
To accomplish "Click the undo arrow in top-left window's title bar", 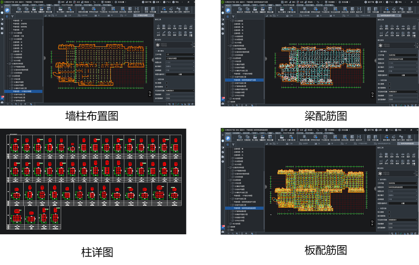I will (x=94, y=2).
